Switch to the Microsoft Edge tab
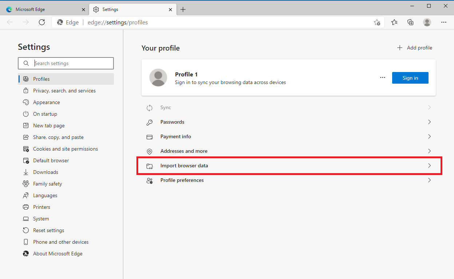The width and height of the screenshot is (454, 279). pyautogui.click(x=45, y=9)
